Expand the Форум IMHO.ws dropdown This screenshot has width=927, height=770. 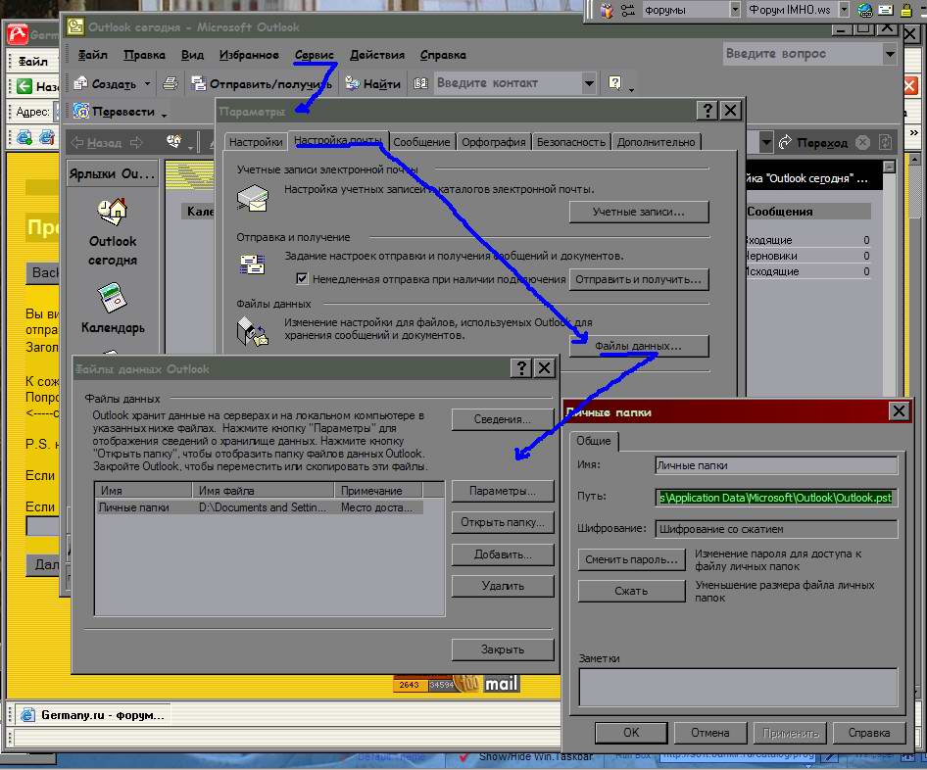click(845, 10)
